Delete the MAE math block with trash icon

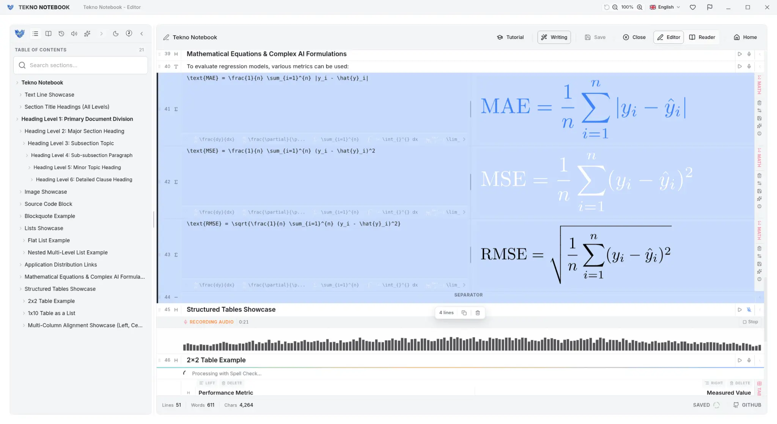pos(759,103)
